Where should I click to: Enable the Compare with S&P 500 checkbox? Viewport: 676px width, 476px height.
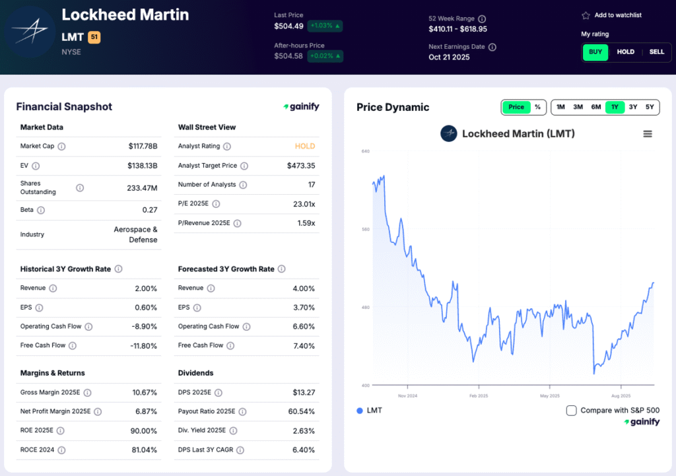[x=572, y=411]
